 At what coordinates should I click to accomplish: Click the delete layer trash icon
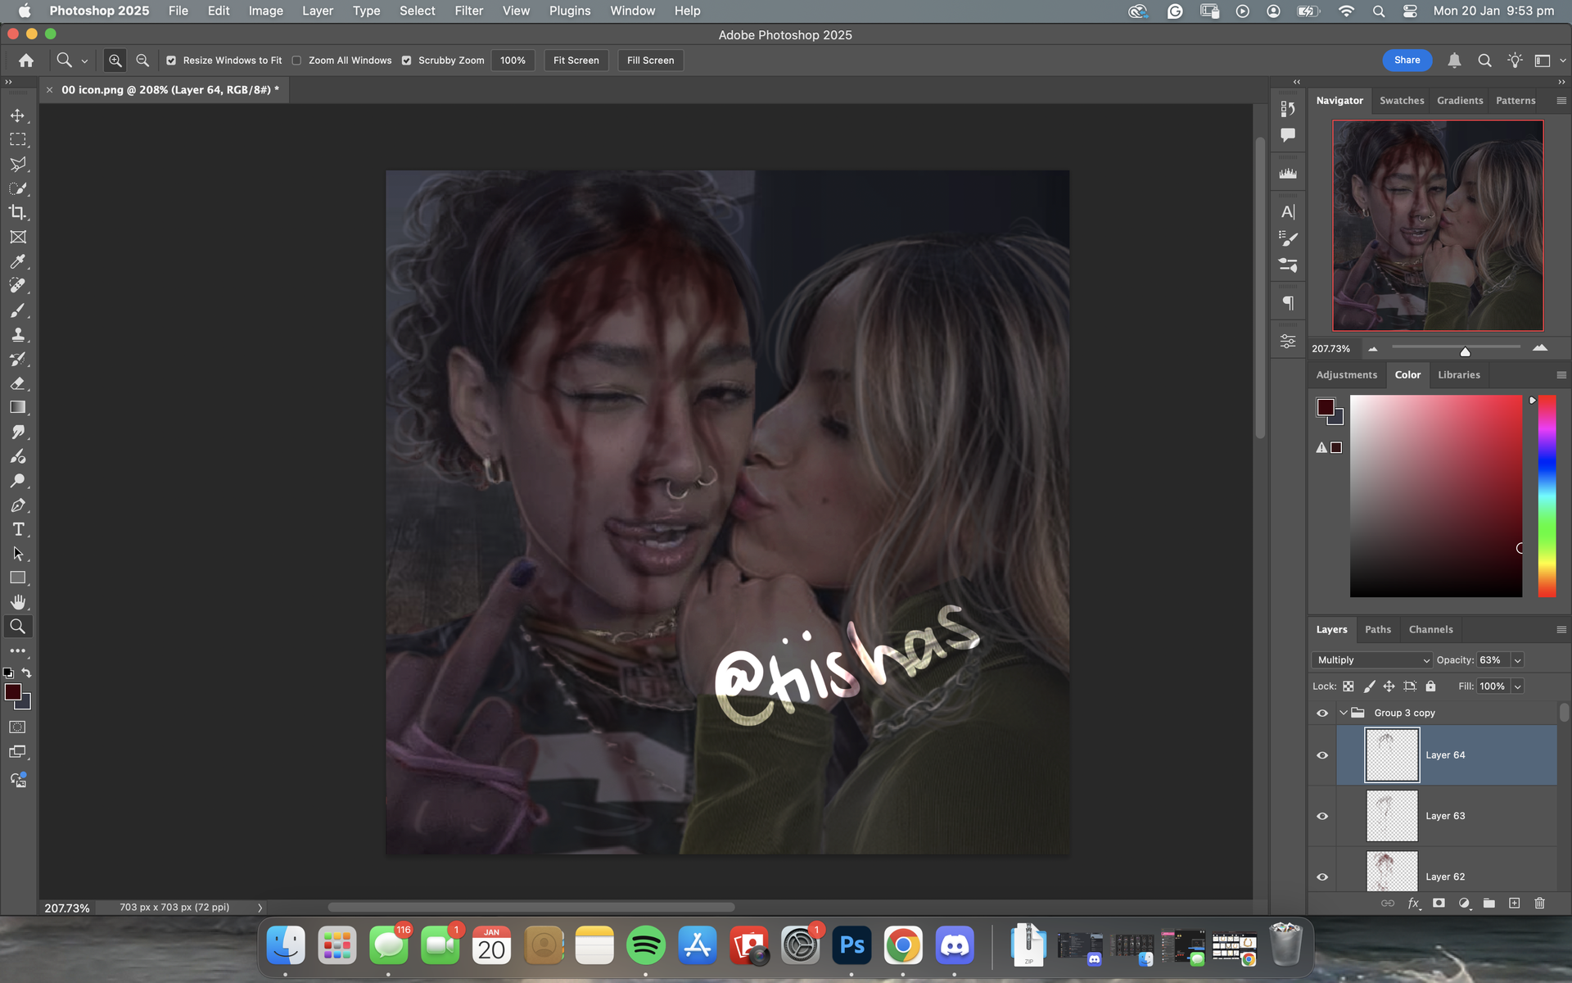coord(1539,903)
